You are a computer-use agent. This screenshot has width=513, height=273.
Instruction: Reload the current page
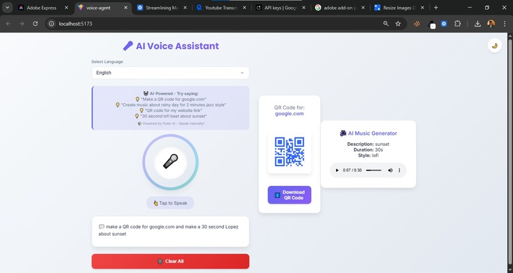click(x=36, y=24)
